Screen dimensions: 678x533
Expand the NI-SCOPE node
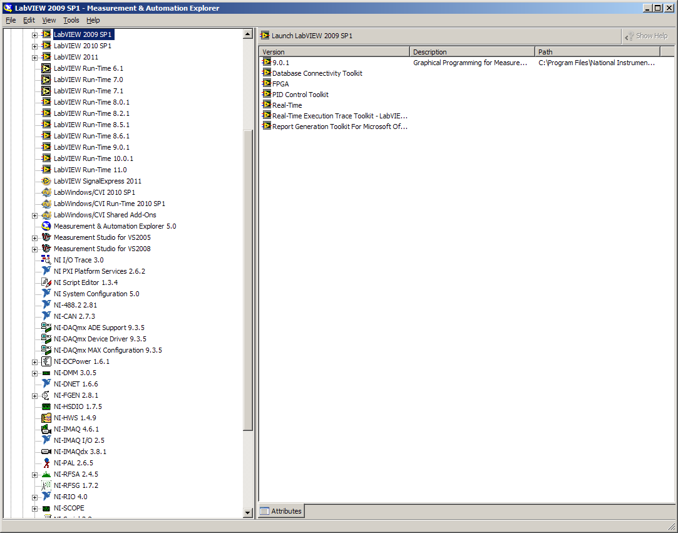click(34, 509)
